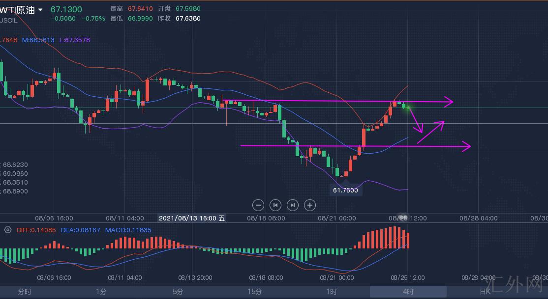Viewport: 548px width, 299px height.
Task: Open the WTI原油 symbol dropdown arrow
Action: pos(40,10)
